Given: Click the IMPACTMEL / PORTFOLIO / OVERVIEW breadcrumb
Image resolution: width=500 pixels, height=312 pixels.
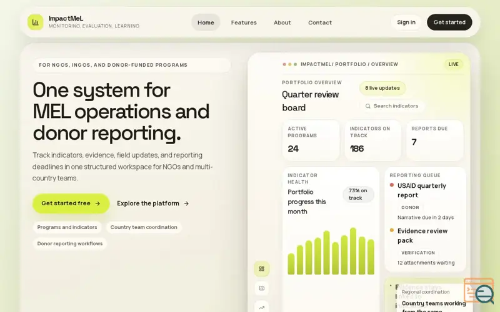Looking at the screenshot, I should 349,64.
